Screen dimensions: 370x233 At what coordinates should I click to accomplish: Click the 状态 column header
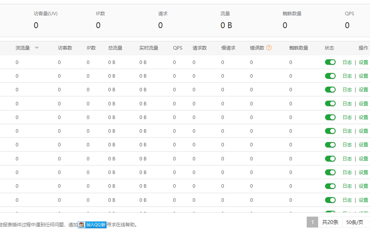pyautogui.click(x=329, y=48)
